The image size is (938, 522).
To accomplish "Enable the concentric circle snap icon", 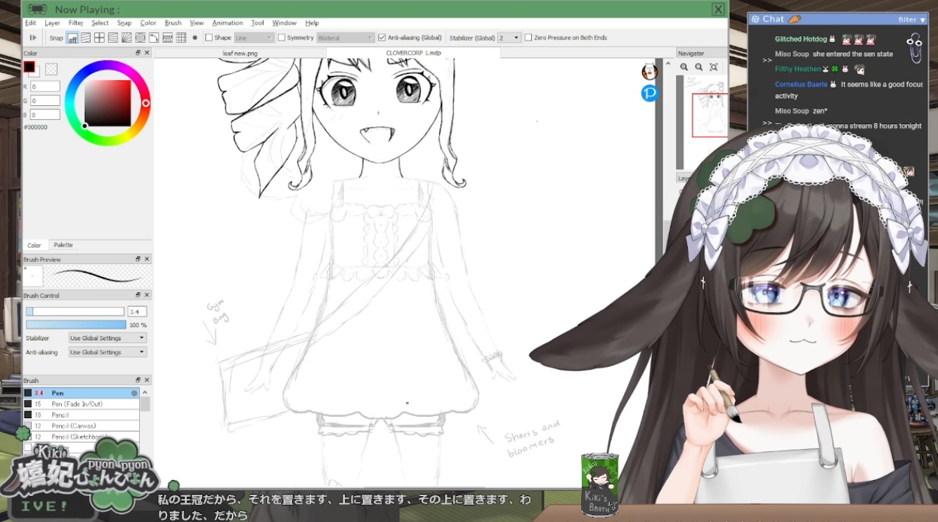I will click(x=140, y=38).
